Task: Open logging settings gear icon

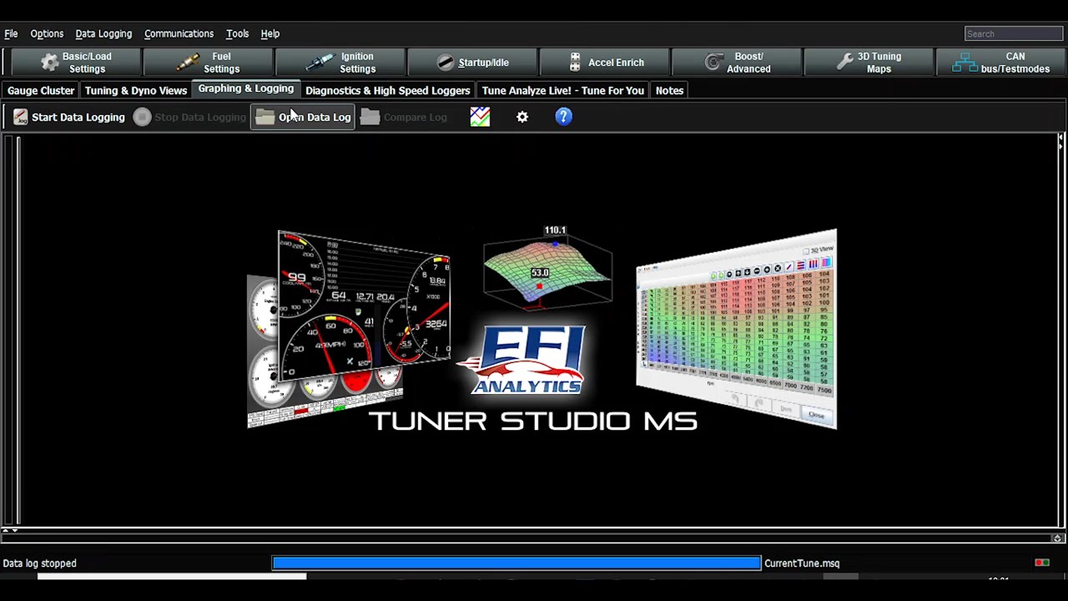Action: (x=522, y=117)
